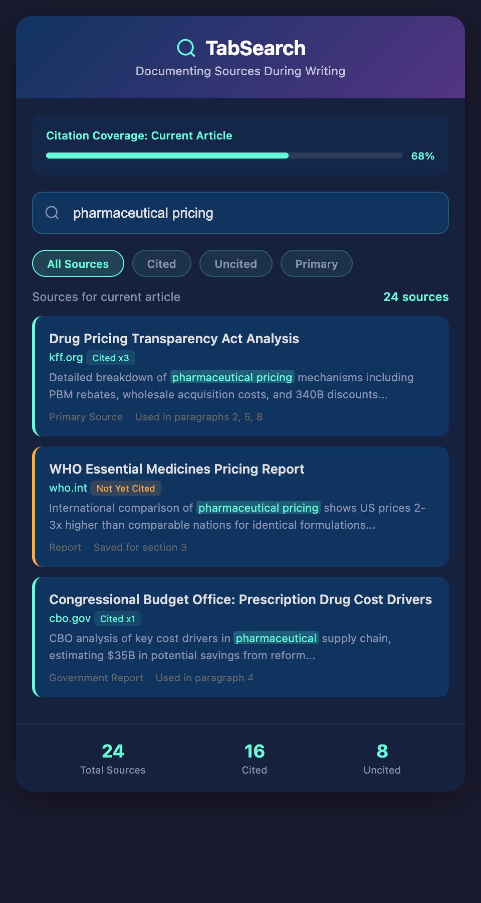481x903 pixels.
Task: Switch to the Cited filter
Action: 161,264
